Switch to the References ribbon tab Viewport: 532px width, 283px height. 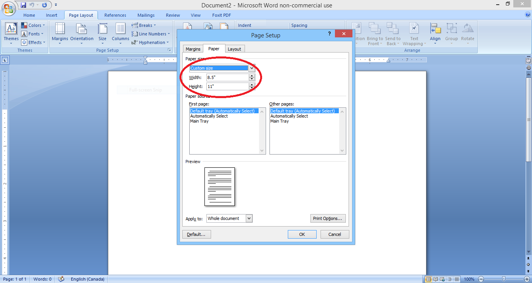click(115, 15)
